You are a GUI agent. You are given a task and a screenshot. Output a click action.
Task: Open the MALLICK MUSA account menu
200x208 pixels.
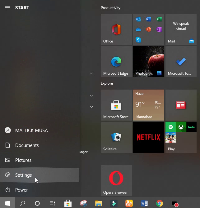click(x=40, y=131)
